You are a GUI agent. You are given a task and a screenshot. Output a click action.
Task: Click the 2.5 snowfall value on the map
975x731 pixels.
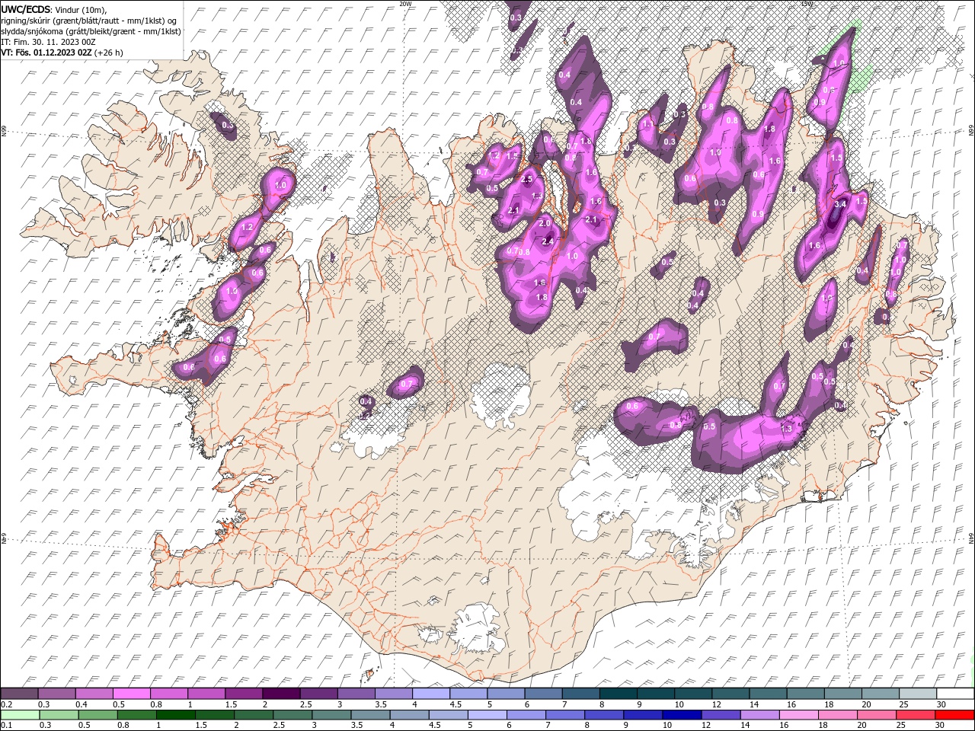527,179
